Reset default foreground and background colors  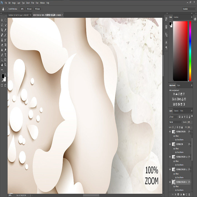(x=2, y=81)
